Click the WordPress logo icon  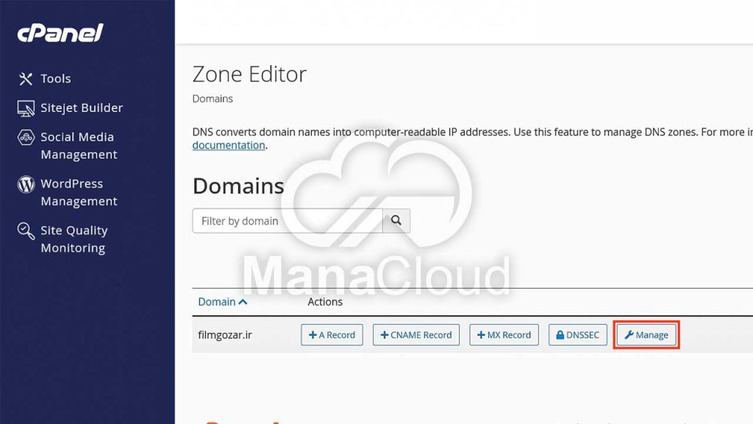point(26,184)
